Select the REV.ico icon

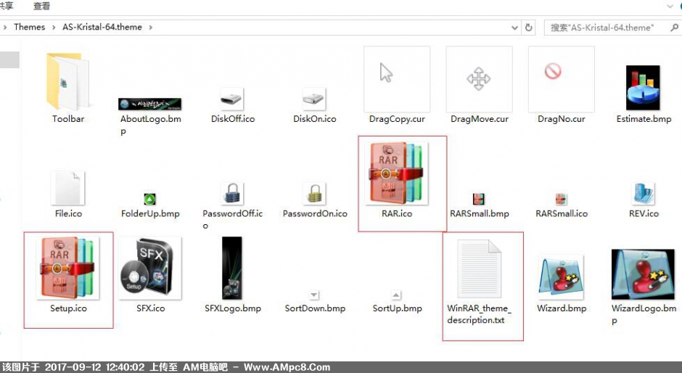tap(644, 194)
